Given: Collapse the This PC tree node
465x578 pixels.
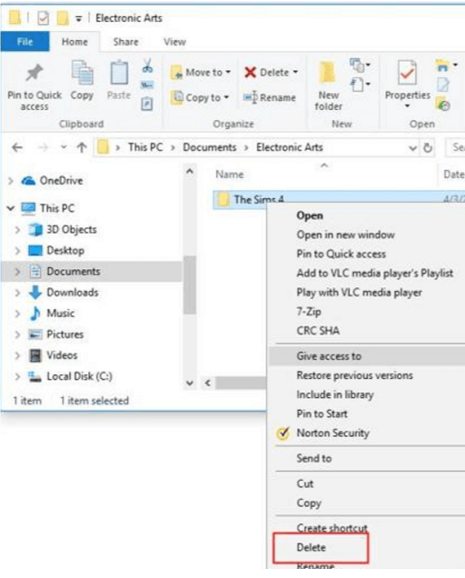Looking at the screenshot, I should click(x=11, y=208).
